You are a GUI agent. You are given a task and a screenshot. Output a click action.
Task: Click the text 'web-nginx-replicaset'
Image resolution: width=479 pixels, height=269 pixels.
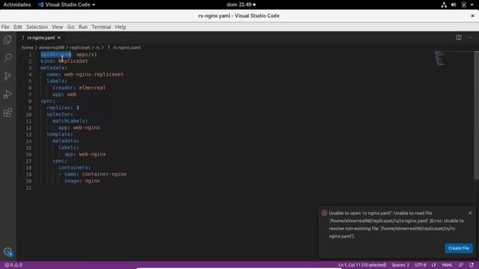pos(94,75)
